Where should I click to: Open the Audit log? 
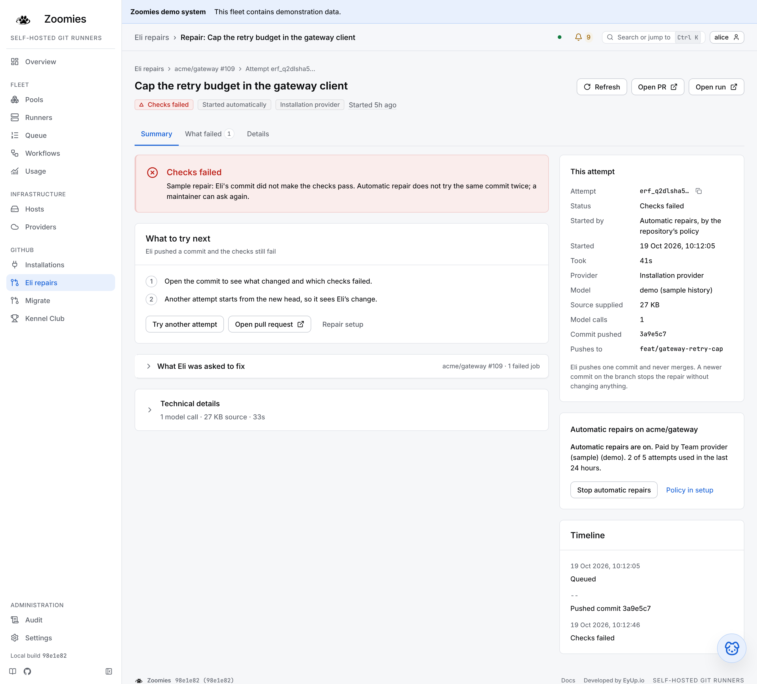pyautogui.click(x=60, y=620)
